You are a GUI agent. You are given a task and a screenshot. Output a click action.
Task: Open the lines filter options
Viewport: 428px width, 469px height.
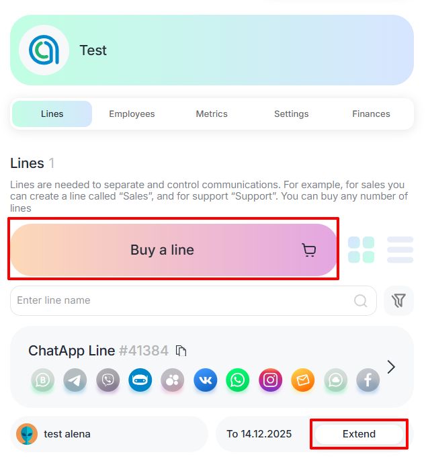point(398,301)
